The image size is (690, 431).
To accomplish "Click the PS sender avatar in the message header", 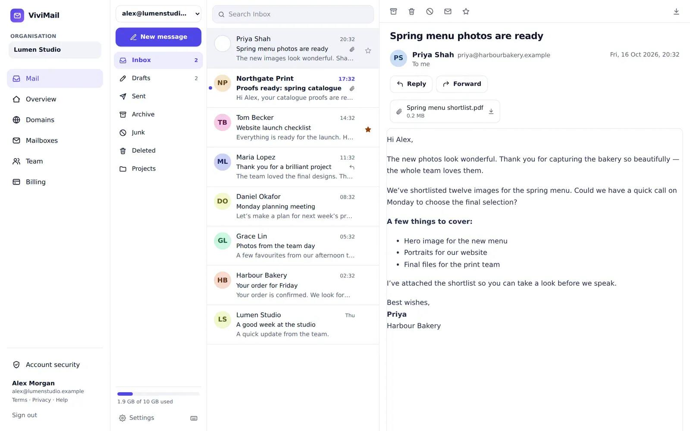I will (x=398, y=58).
